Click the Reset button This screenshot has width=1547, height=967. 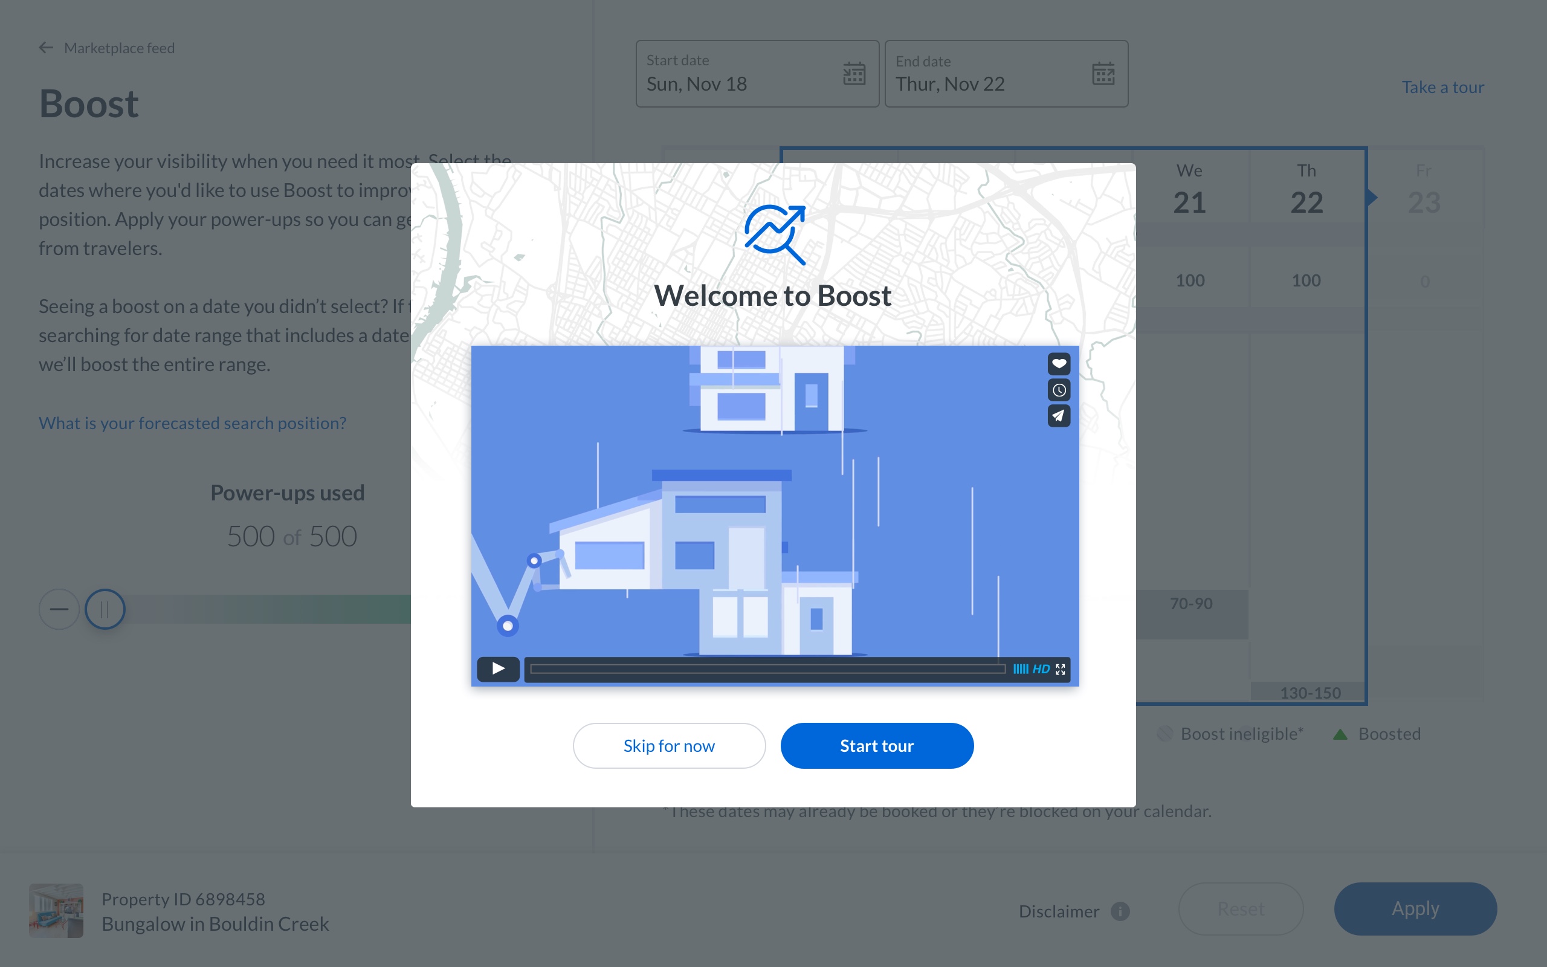1240,909
